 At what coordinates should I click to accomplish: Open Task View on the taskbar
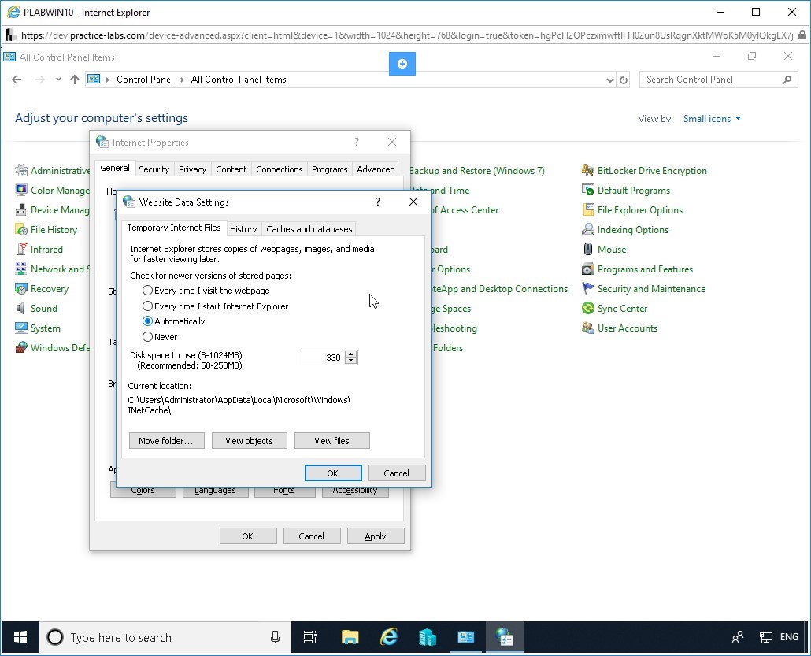[x=309, y=637]
